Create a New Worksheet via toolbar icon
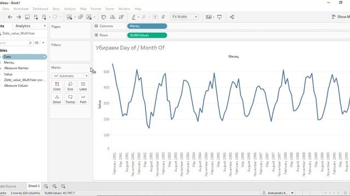This screenshot has height=196, width=350. coord(69,17)
